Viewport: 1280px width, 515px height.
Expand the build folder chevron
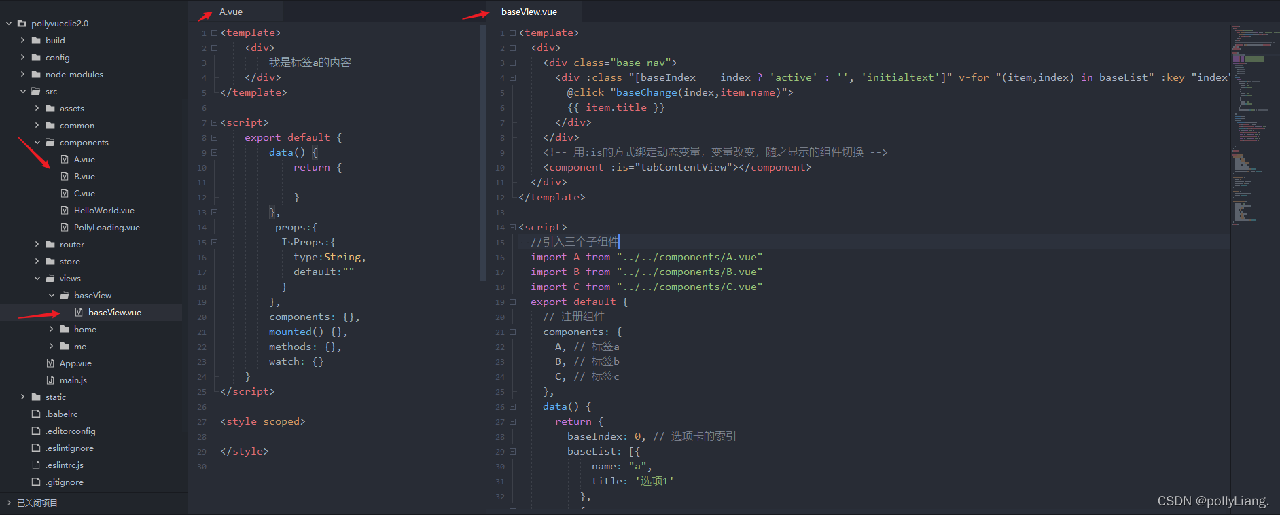22,40
